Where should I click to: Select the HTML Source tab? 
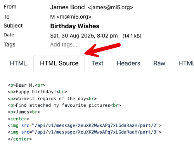[x=59, y=63]
